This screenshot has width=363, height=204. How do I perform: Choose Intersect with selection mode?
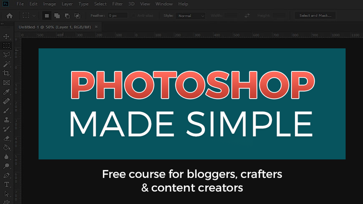point(77,15)
